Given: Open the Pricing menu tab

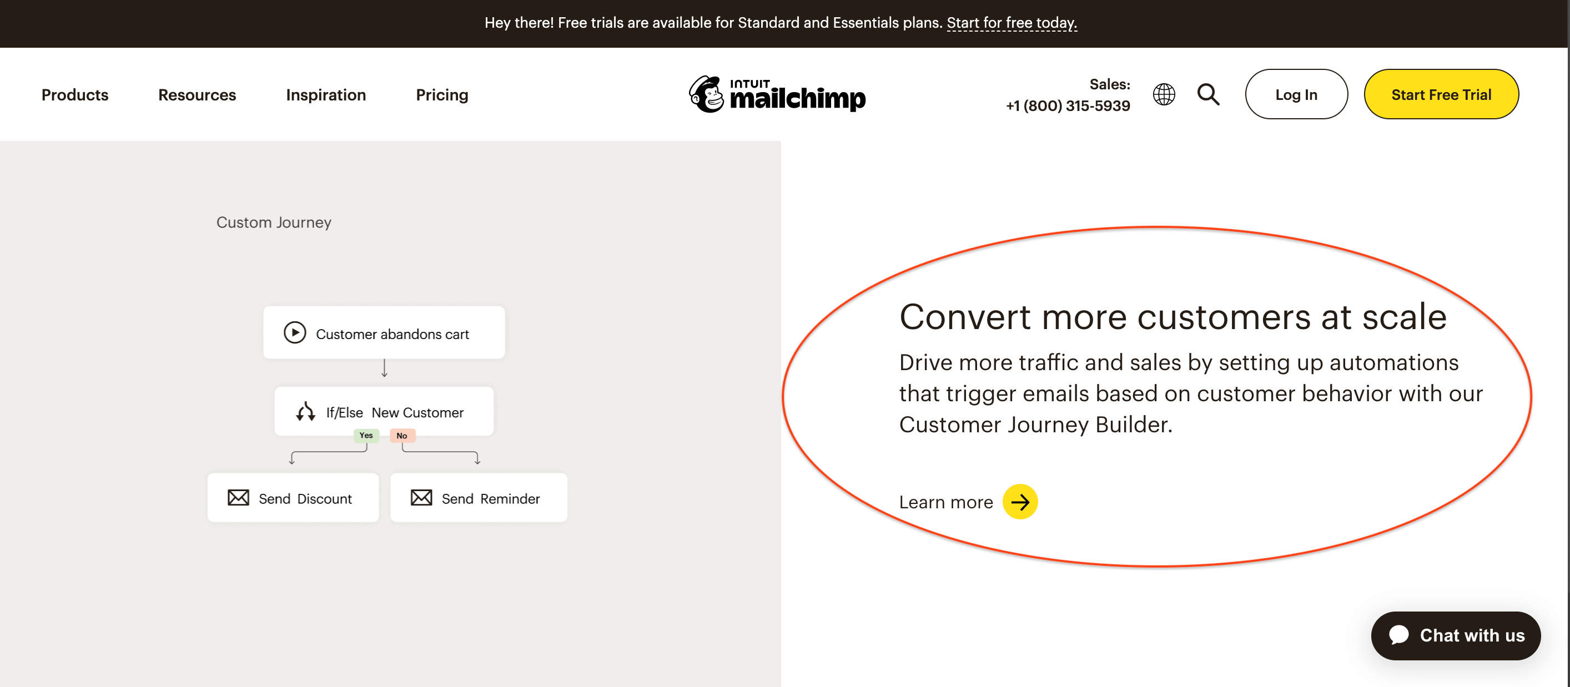Looking at the screenshot, I should tap(441, 94).
